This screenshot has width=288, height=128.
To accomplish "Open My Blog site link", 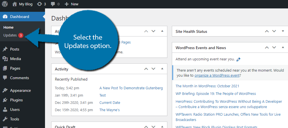I will (26, 4).
